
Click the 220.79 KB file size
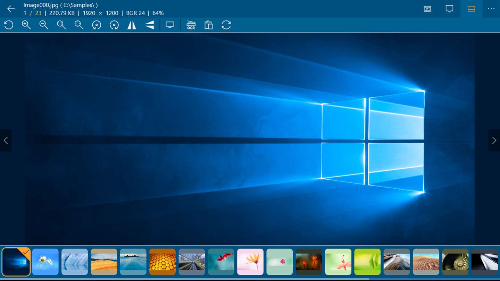pyautogui.click(x=62, y=13)
